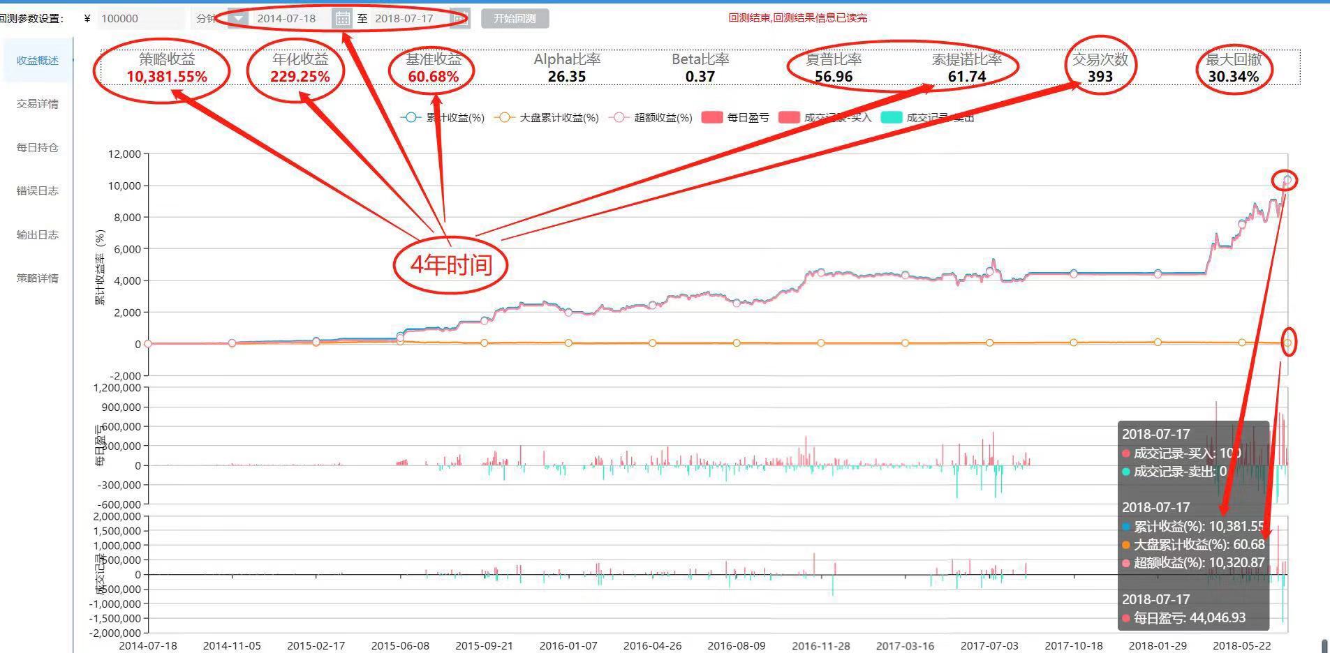Click the 开始回测 button
This screenshot has width=1330, height=653.
[515, 19]
